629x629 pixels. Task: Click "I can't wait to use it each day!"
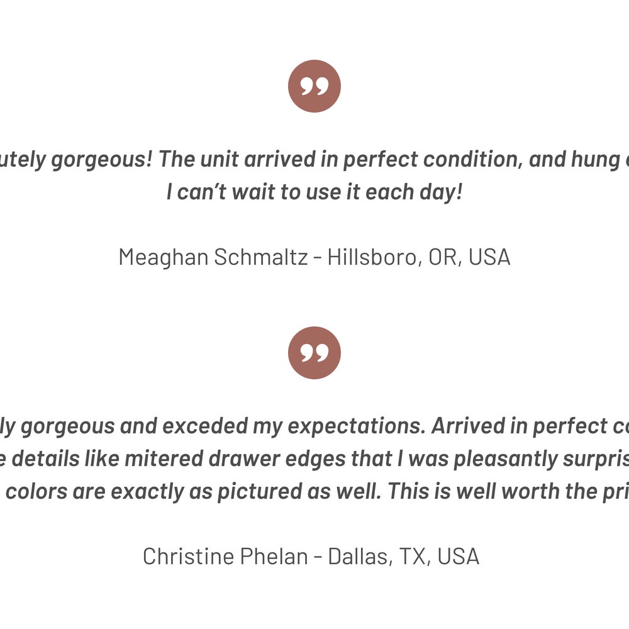pyautogui.click(x=314, y=192)
